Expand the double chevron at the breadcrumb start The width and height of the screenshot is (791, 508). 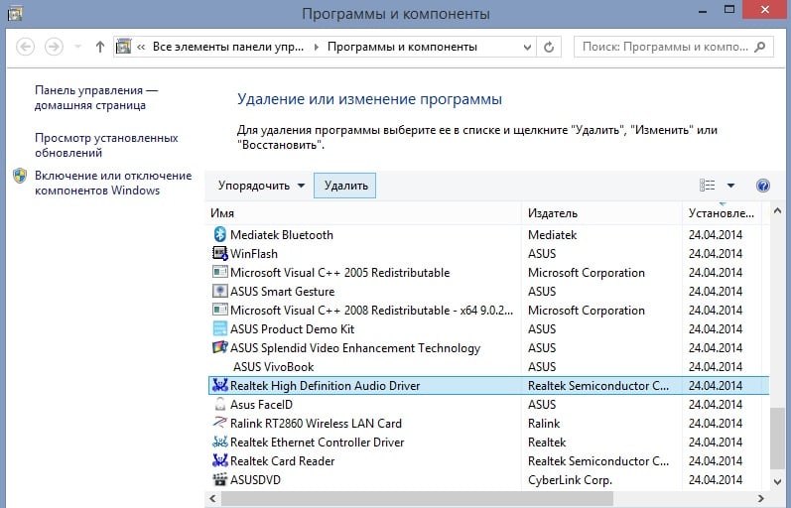(141, 47)
